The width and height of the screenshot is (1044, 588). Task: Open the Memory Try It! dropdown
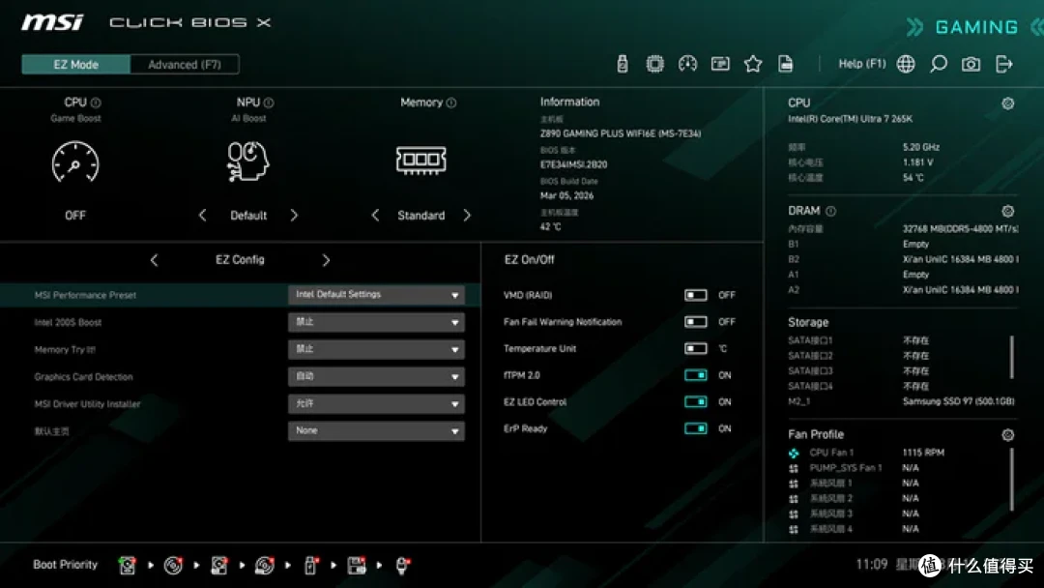[x=376, y=349]
